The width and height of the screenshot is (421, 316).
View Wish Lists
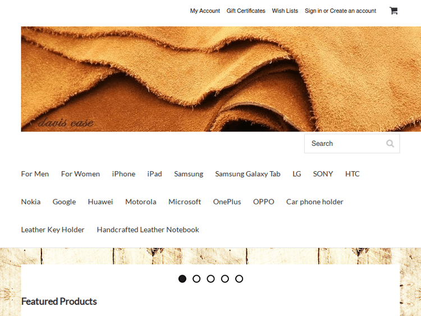(x=285, y=11)
